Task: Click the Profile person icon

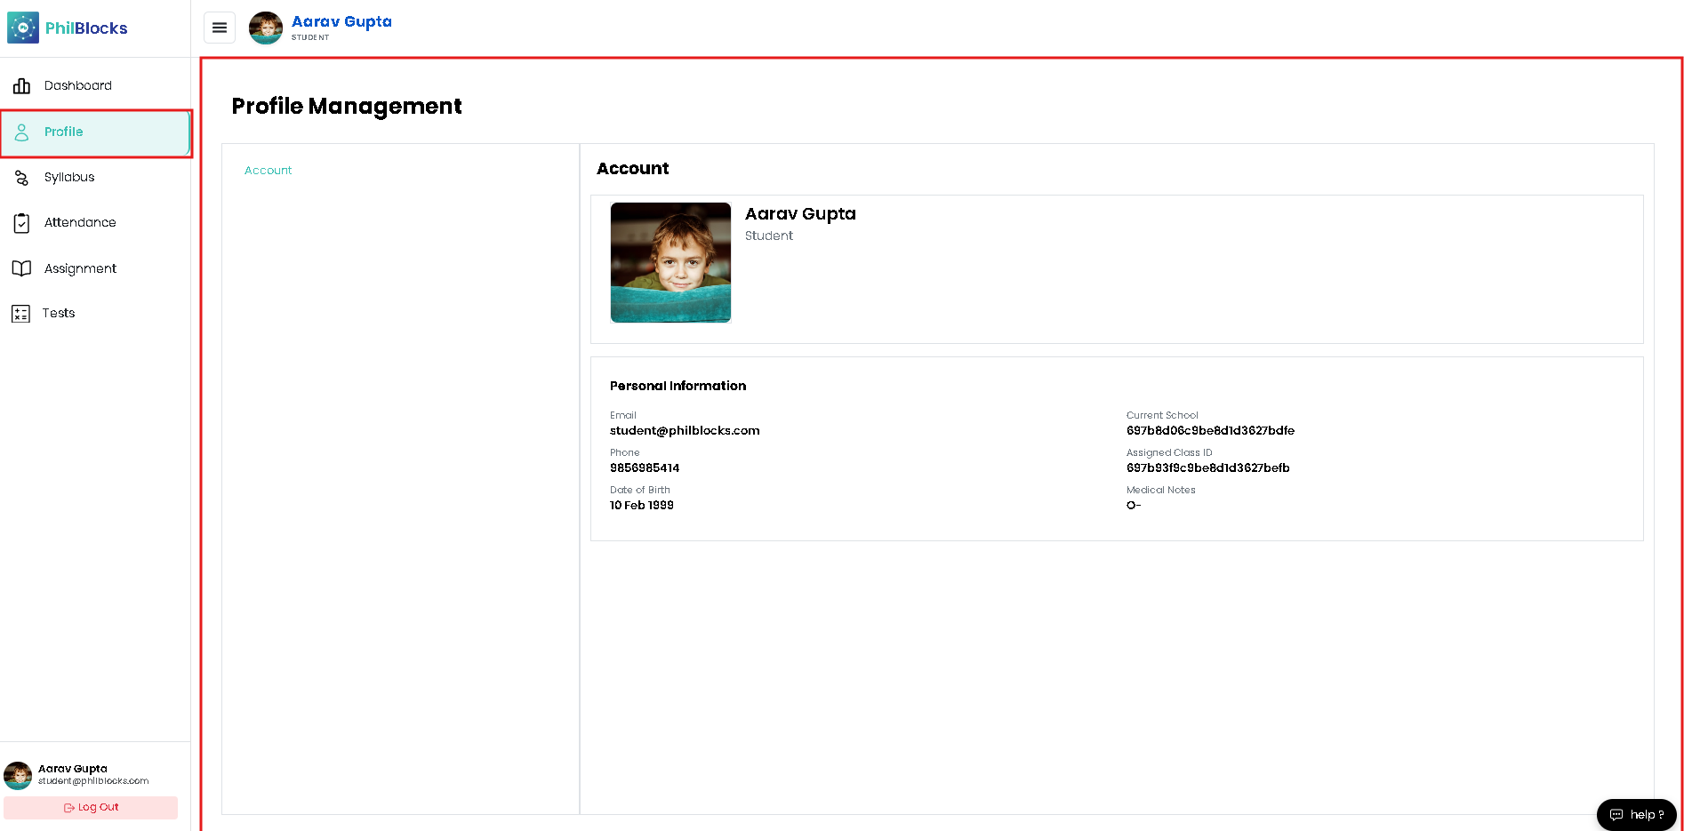Action: coord(21,132)
